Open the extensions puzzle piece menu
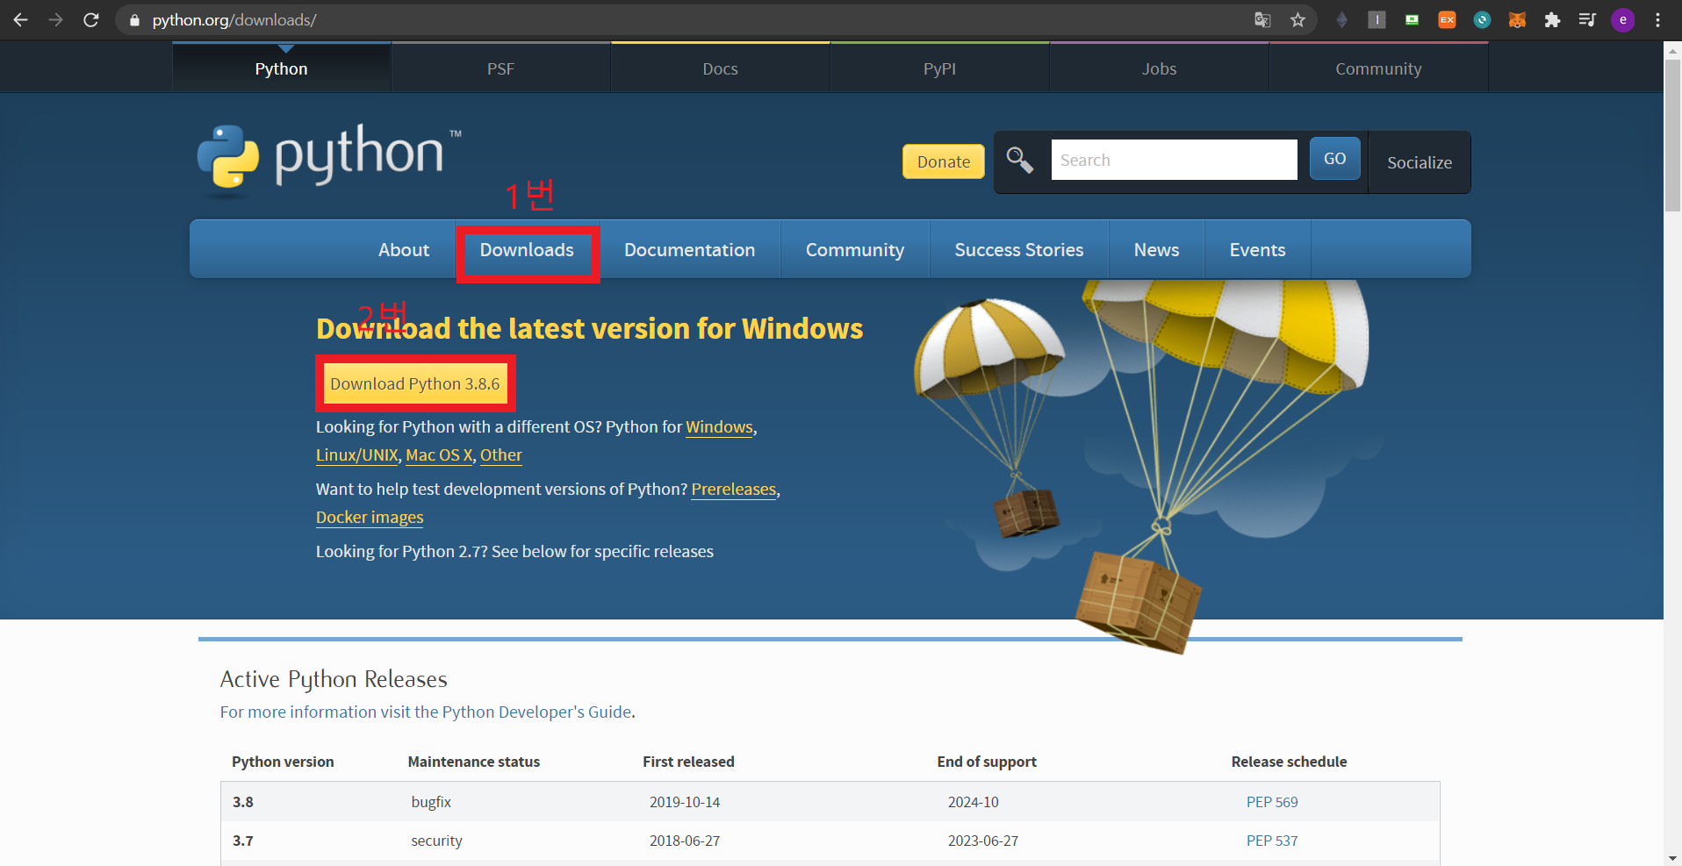Viewport: 1682px width, 866px height. (1552, 19)
